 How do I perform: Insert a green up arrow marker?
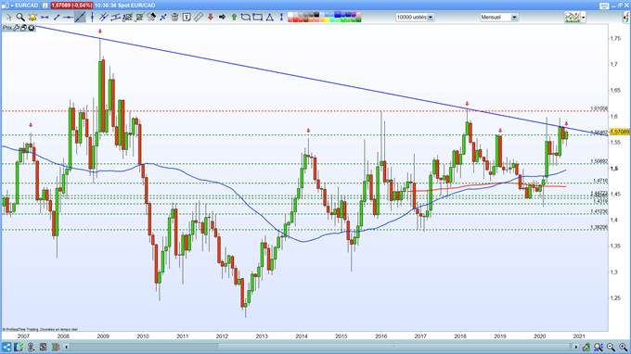pos(234,18)
